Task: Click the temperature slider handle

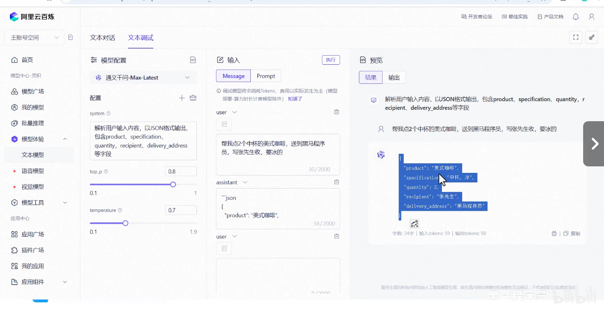Action: [126, 223]
